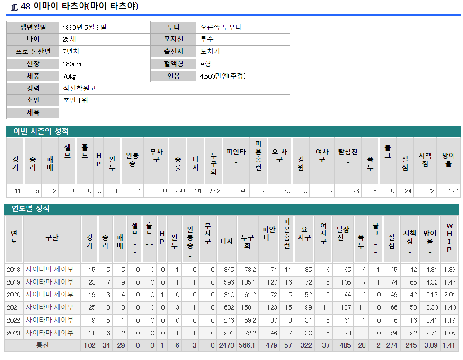Open the 2021 사이타마 세이부 team link
This screenshot has width=463, height=360.
click(49, 307)
